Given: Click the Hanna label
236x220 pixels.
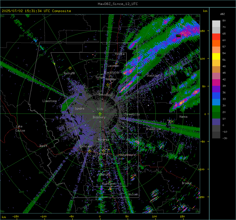Looking at the screenshot, I should click(x=183, y=117).
